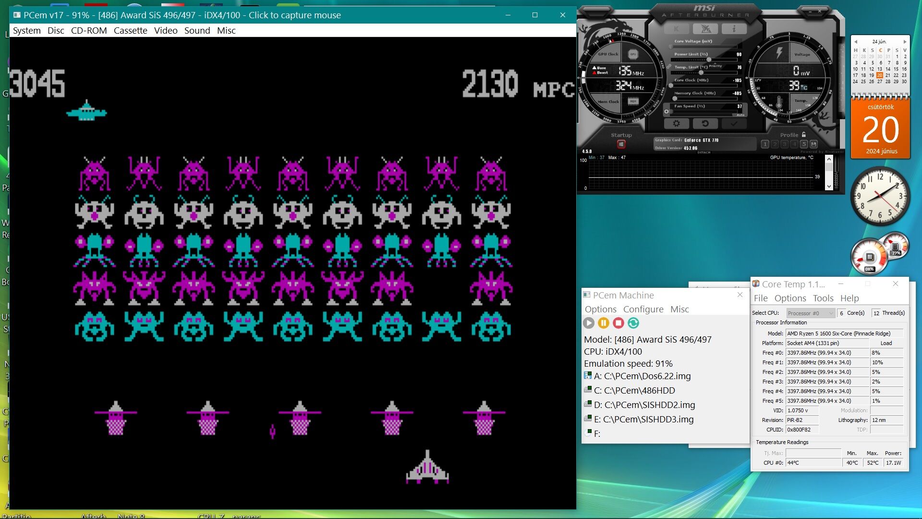
Task: Apply Afterburner settings with checkmark button
Action: point(734,124)
